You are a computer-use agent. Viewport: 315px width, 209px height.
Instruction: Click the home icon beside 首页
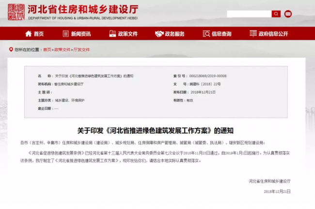pyautogui.click(x=28, y=33)
